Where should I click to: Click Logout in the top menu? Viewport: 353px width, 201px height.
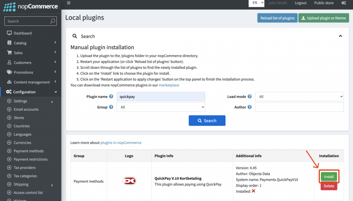coord(300,3)
